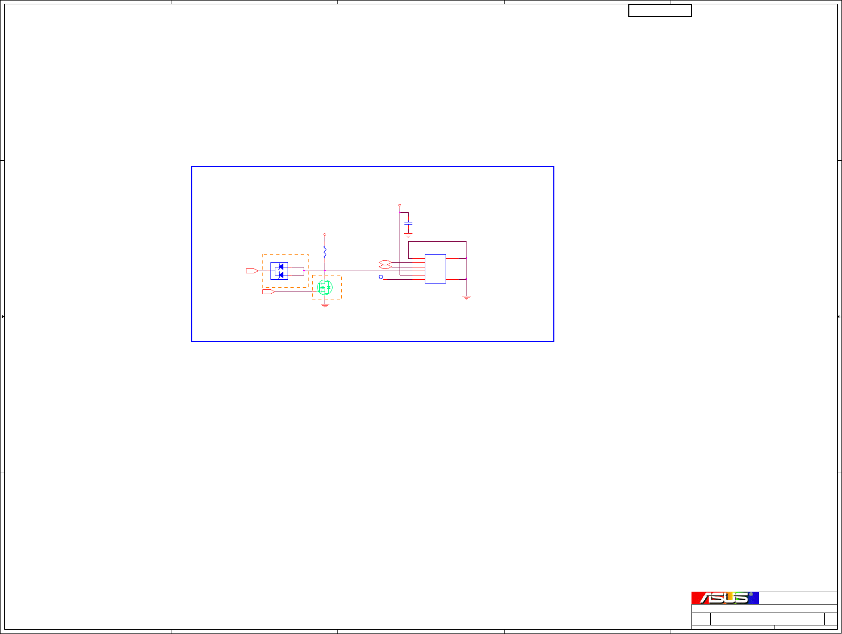Select the pull-up resistor symbol
This screenshot has width=842, height=634.
(x=325, y=252)
